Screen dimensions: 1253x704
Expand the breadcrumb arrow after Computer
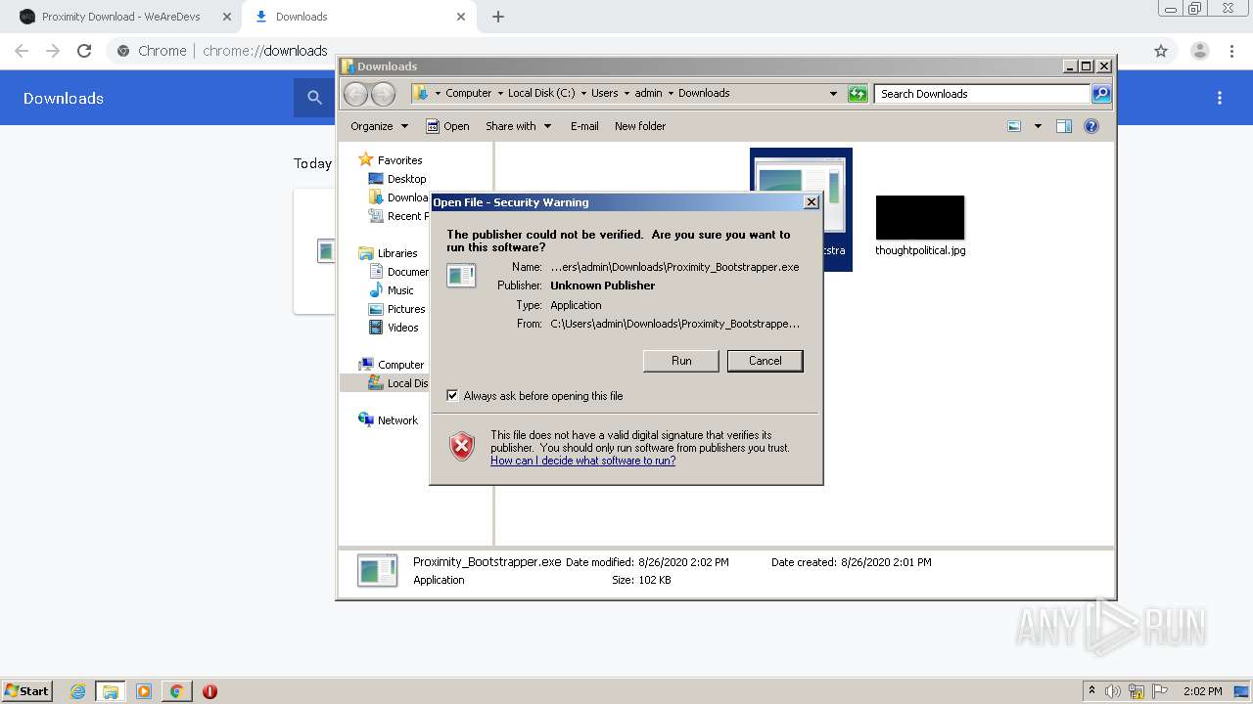pyautogui.click(x=499, y=94)
